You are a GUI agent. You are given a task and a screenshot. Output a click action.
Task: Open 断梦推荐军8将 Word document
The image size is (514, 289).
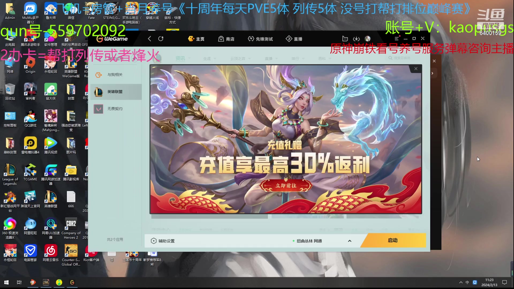point(152,258)
